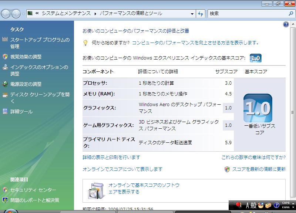The width and height of the screenshot is (296, 213).
Task: Click the 1 秒あたりのメモリ操作 description
Action: [x=163, y=94]
